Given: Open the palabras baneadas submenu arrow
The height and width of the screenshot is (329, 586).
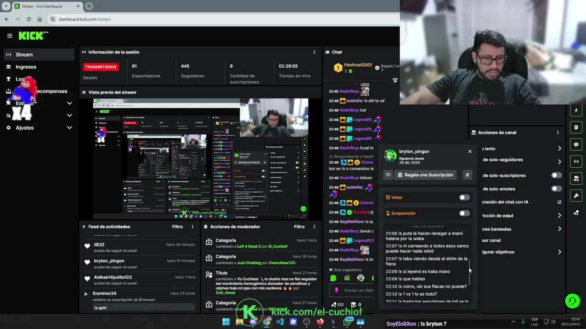Looking at the screenshot, I should tap(559, 229).
